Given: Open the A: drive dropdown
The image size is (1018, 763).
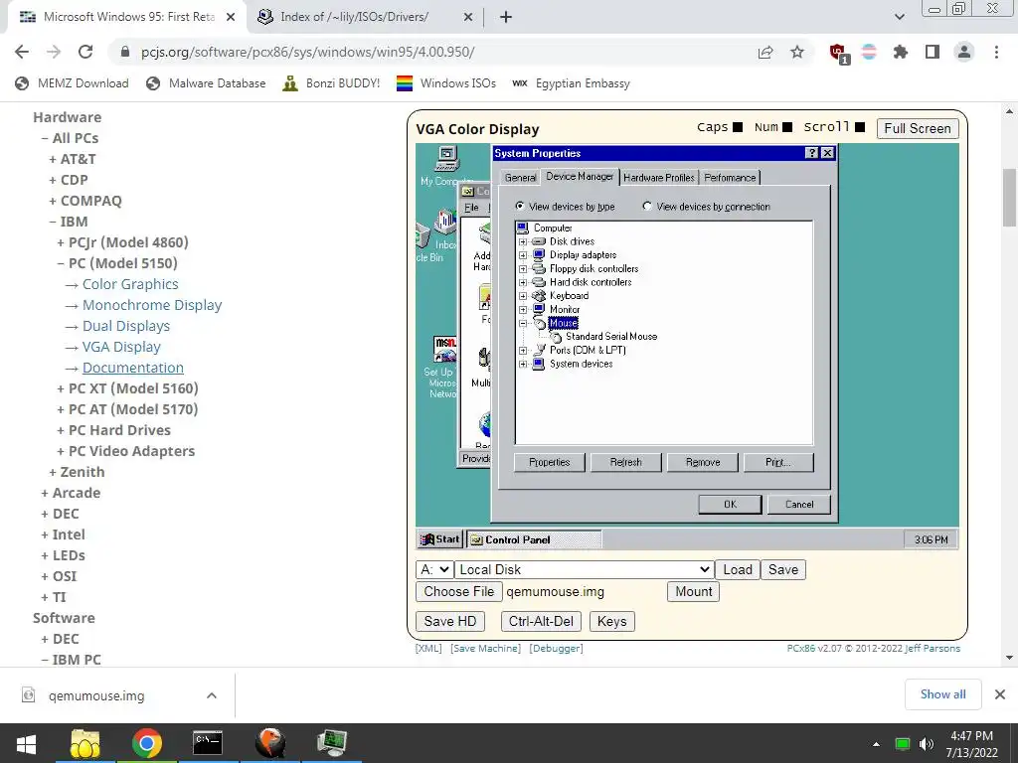Looking at the screenshot, I should click(x=433, y=569).
